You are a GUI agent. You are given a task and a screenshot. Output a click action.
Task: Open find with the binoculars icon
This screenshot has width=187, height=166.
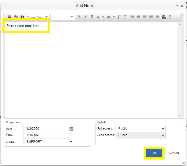pyautogui.click(x=22, y=17)
